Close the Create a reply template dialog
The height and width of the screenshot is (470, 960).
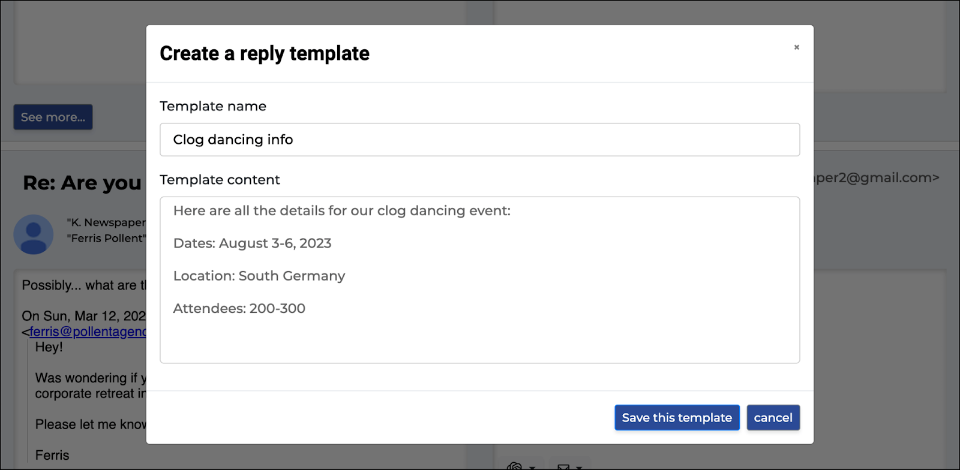coord(796,47)
